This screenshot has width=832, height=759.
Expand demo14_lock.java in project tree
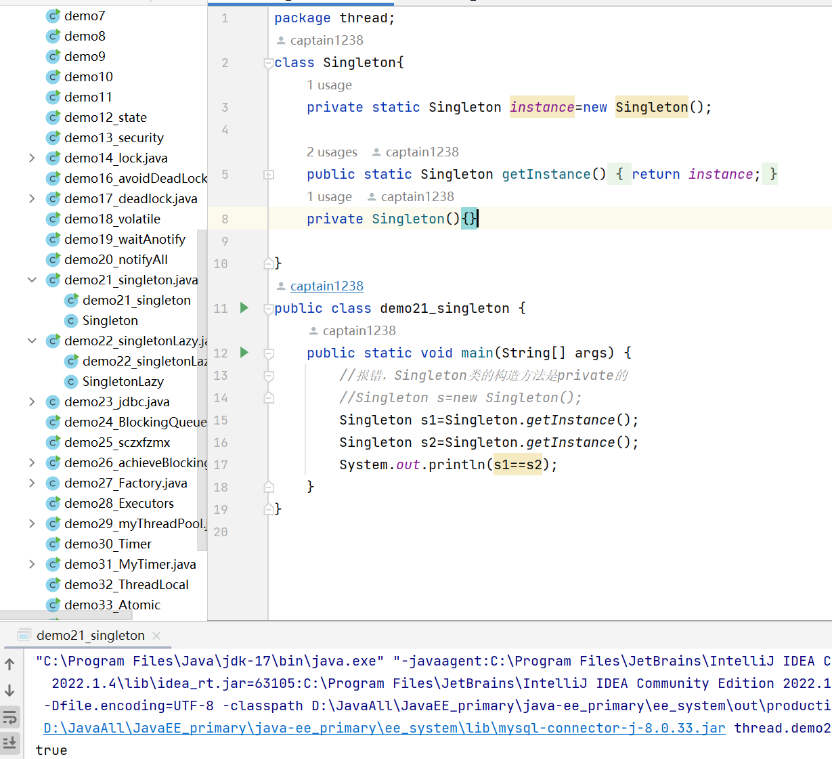point(32,158)
